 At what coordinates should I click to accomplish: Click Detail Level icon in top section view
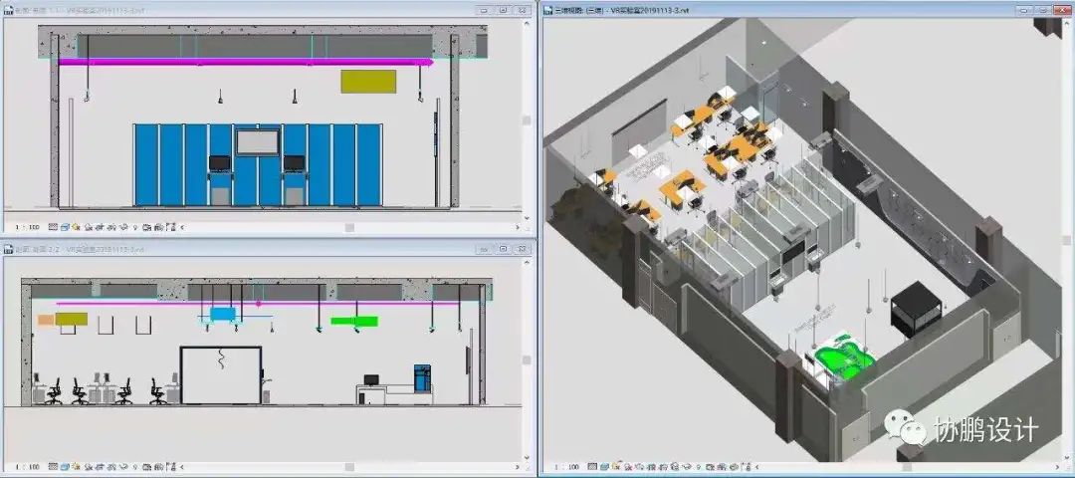(x=53, y=227)
